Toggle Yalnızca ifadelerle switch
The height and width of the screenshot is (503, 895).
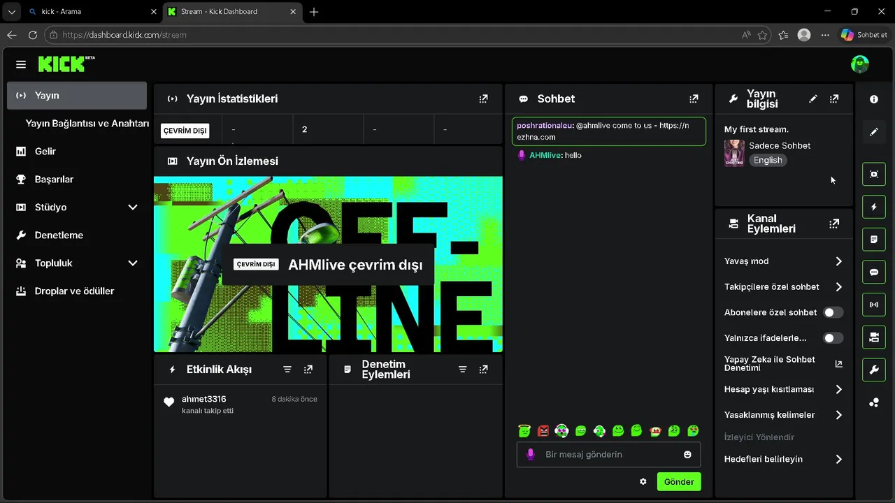(833, 338)
